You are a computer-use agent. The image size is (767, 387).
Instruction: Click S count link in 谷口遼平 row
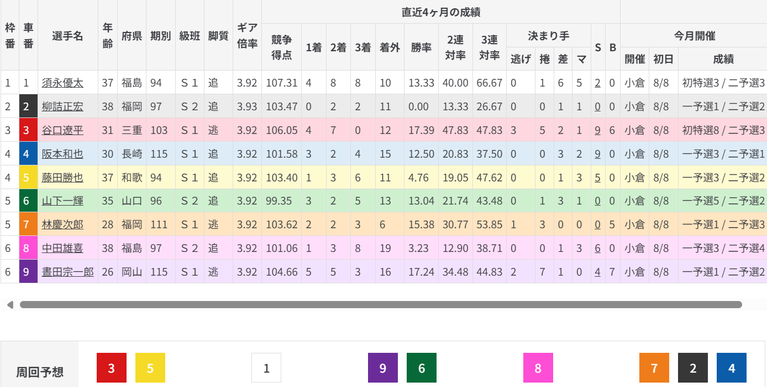point(597,130)
